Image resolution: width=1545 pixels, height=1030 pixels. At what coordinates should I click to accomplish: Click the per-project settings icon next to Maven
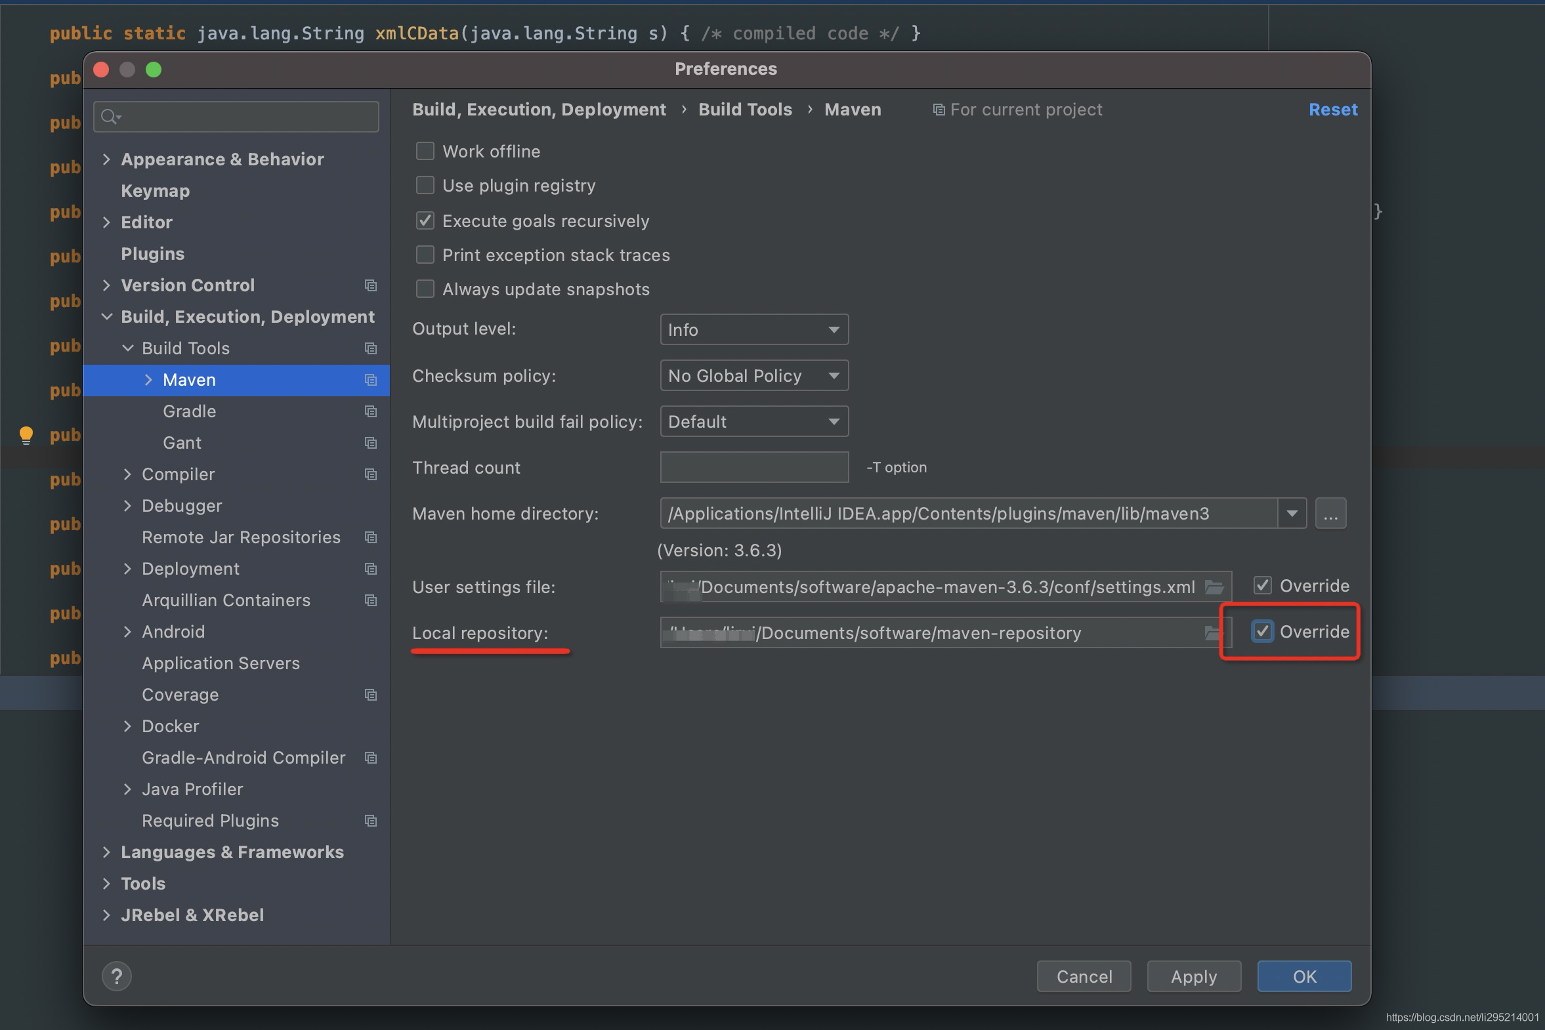pyautogui.click(x=371, y=380)
